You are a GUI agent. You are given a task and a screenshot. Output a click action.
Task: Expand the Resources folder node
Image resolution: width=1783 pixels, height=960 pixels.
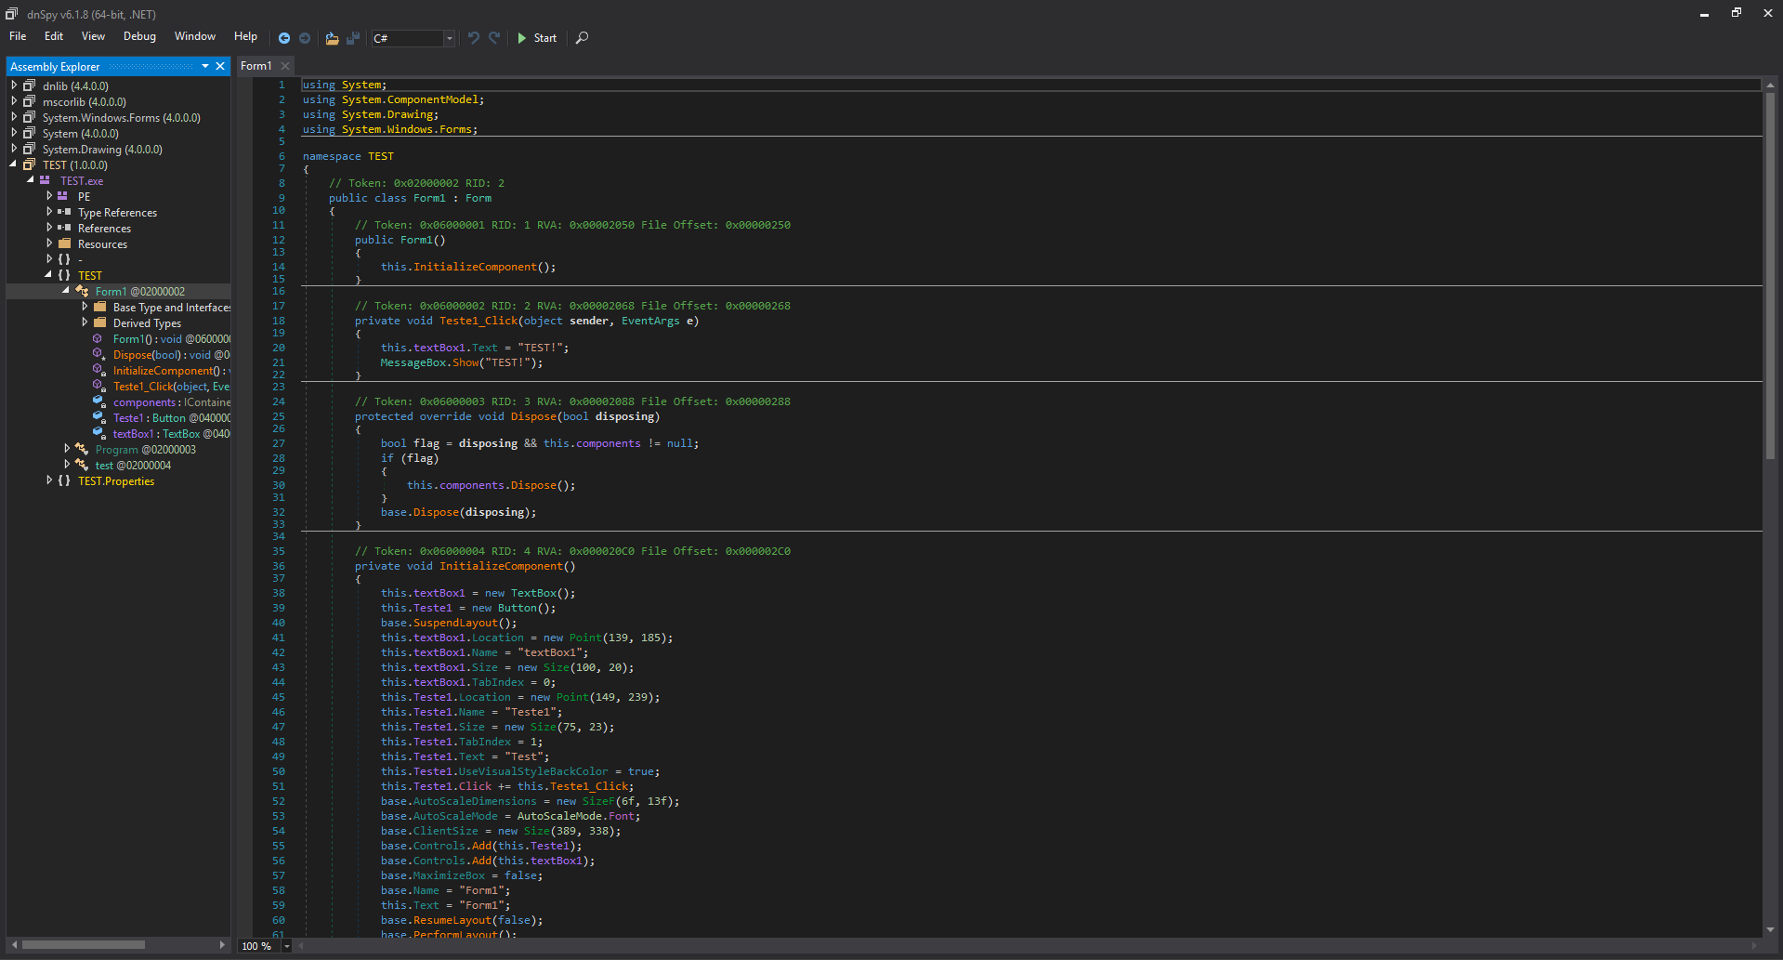point(49,243)
